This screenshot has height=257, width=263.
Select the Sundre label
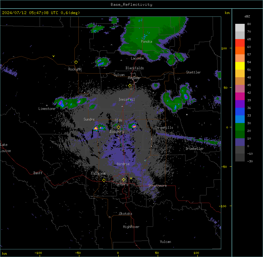click(89, 119)
